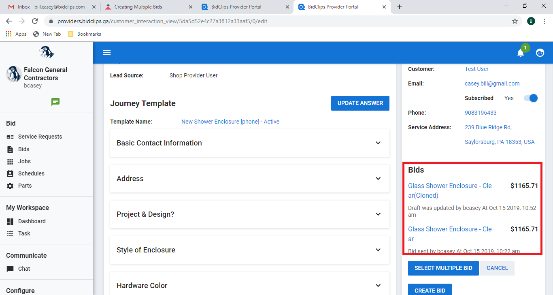Viewport: 553px width, 295px height.
Task: Open notifications bell icon
Action: tap(521, 53)
